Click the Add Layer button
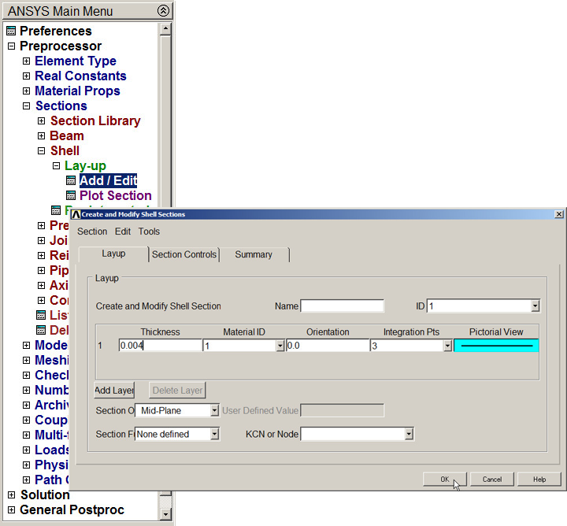The width and height of the screenshot is (567, 526). pyautogui.click(x=114, y=390)
